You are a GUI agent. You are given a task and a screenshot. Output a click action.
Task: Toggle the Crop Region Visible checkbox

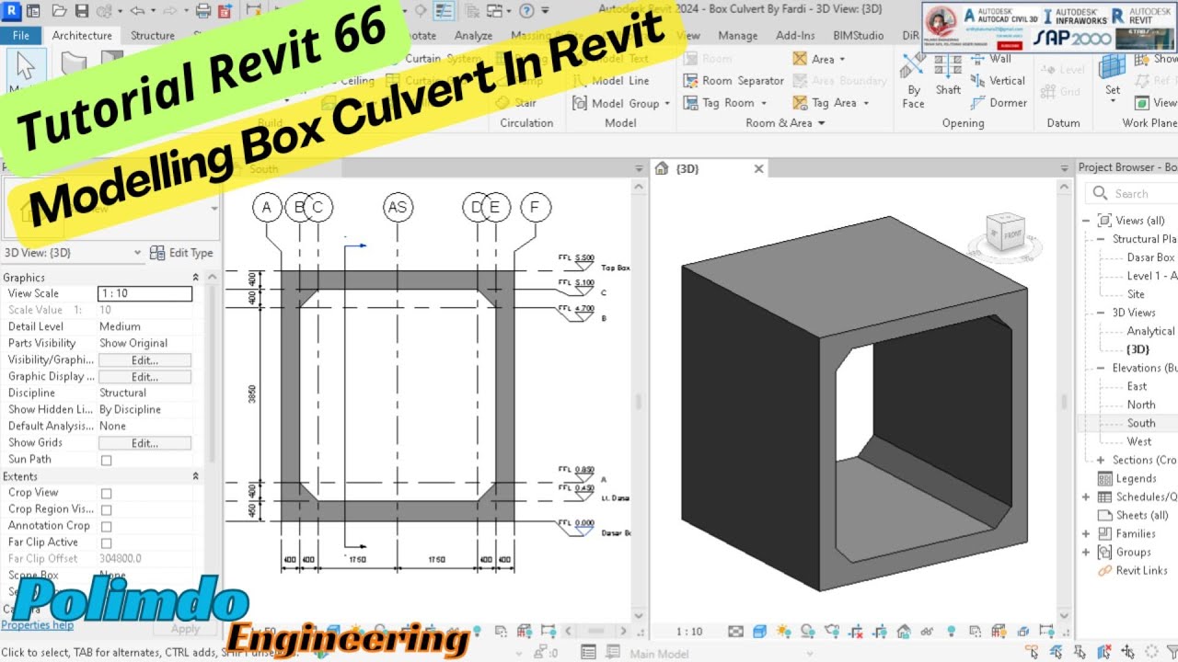click(x=106, y=509)
